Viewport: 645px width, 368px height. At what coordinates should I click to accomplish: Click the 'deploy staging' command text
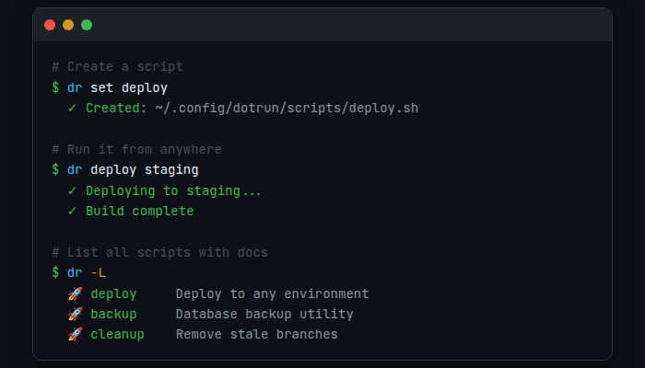(145, 169)
